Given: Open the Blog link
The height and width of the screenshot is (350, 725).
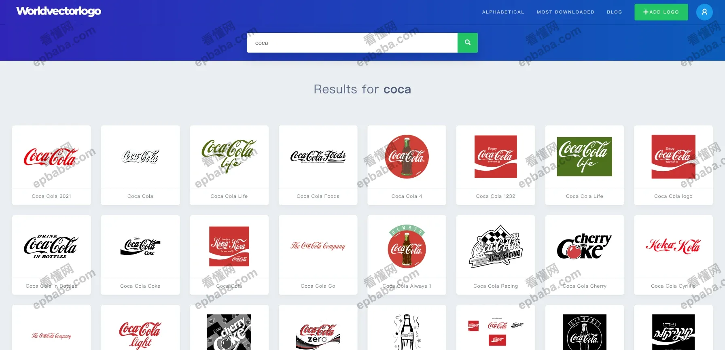Looking at the screenshot, I should pos(614,12).
